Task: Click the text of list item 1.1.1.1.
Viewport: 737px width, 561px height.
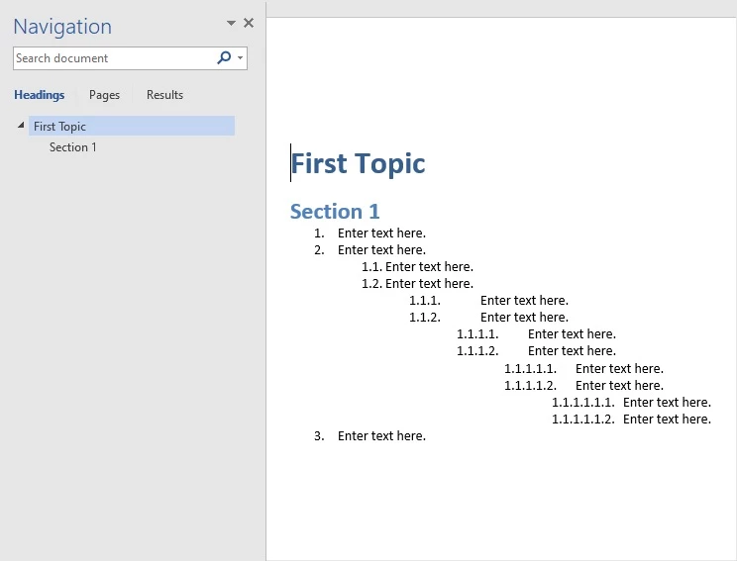Action: 572,334
